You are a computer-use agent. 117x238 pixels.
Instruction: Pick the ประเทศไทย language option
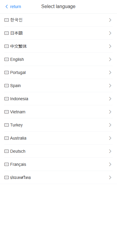[x=58, y=177]
